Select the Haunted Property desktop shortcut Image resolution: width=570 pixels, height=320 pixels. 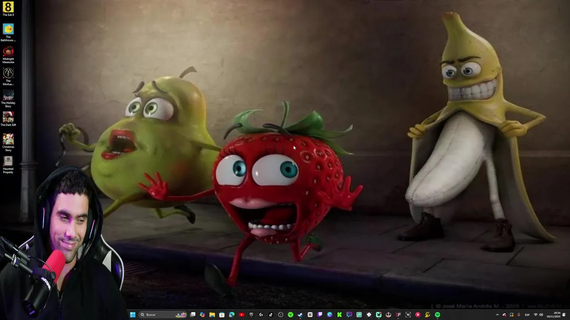tap(8, 164)
